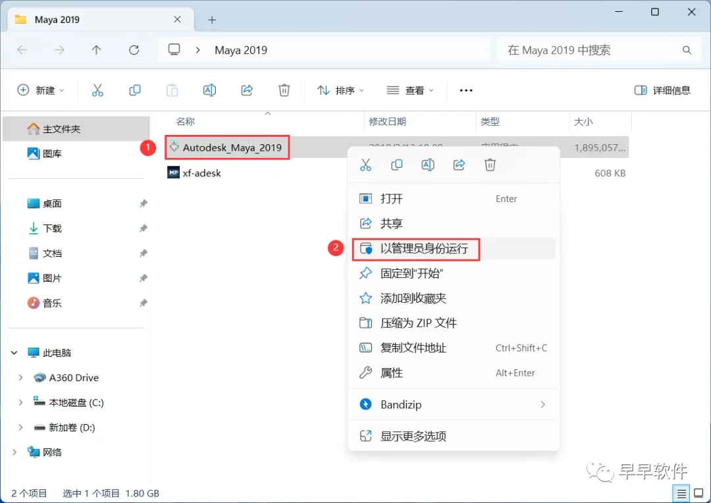Click the Delete icon in the context menu
The height and width of the screenshot is (503, 711).
[x=490, y=165]
